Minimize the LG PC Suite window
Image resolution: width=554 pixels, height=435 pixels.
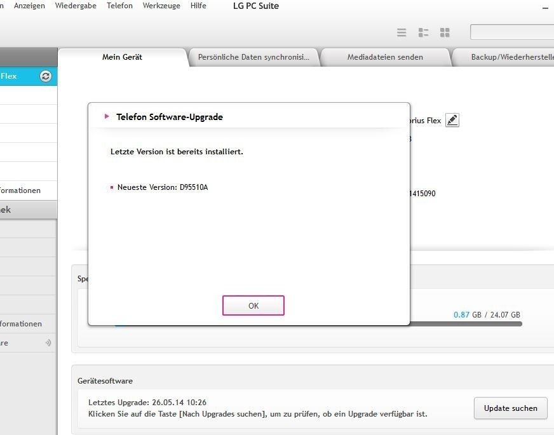tap(545, 8)
